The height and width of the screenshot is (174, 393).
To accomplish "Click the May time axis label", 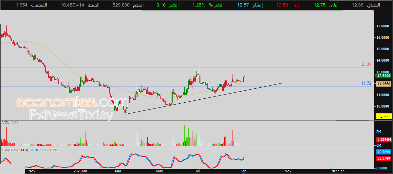I will (159, 171).
